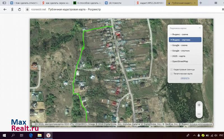The width and height of the screenshot is (224, 139).
Task: Zoom in with the plus button
Action: point(199,105)
